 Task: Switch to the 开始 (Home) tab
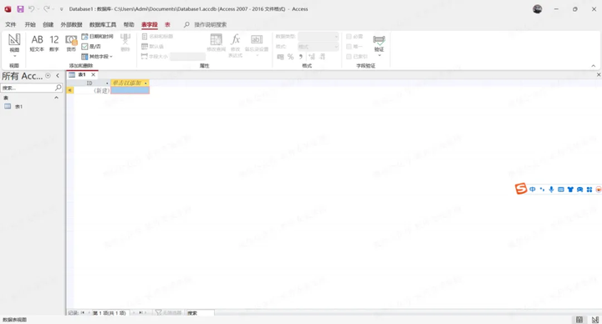30,24
